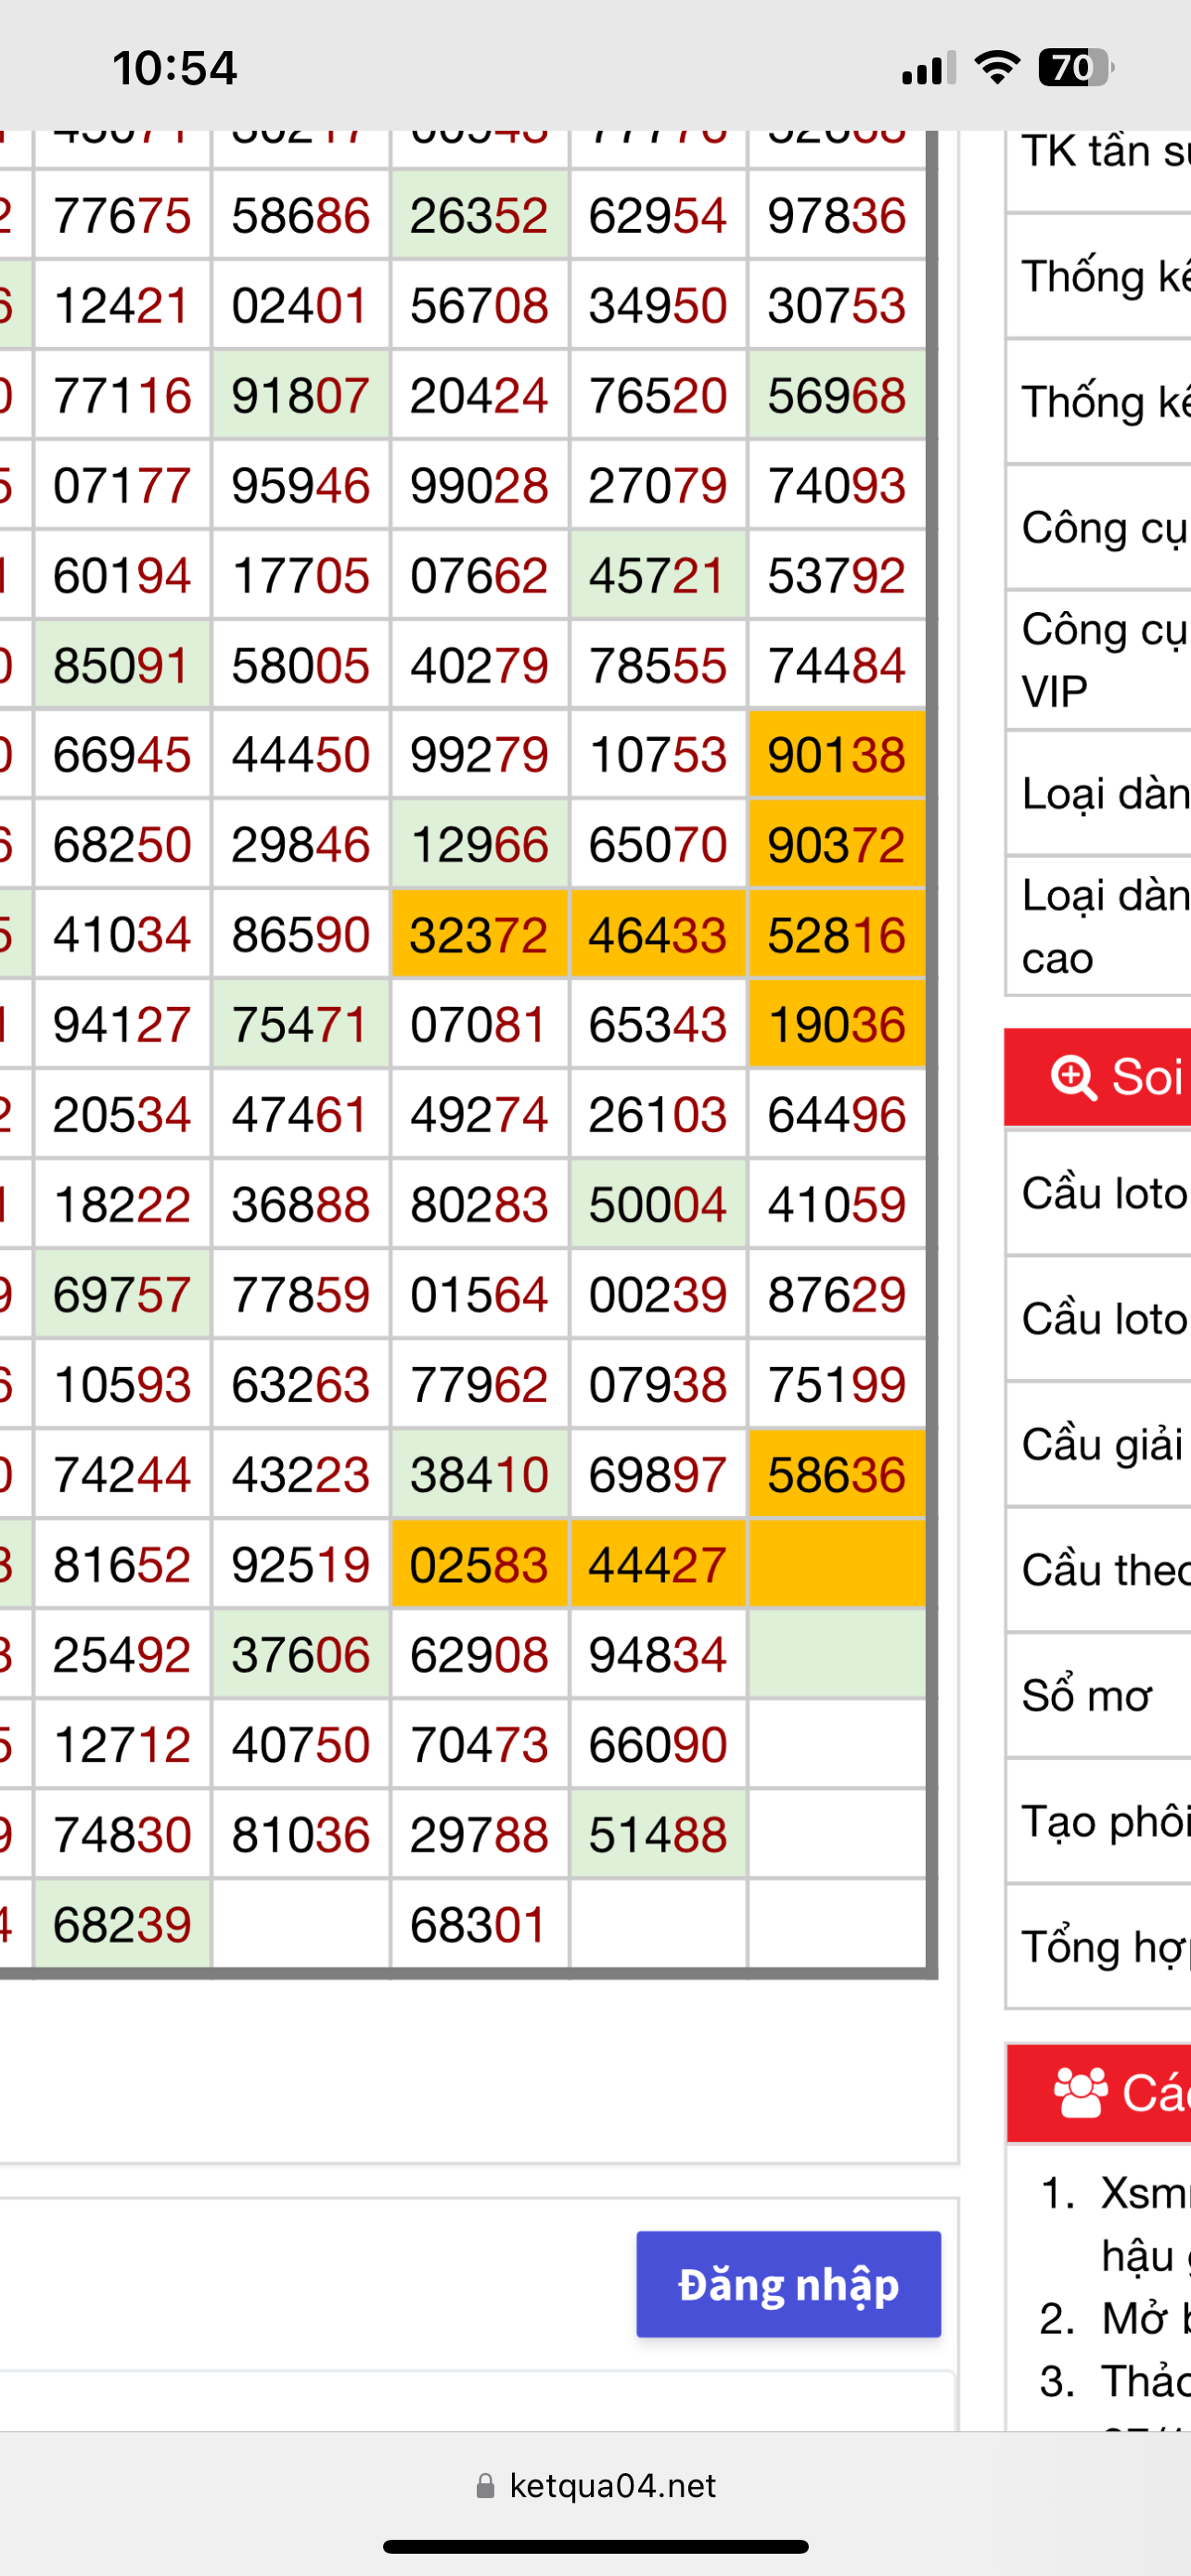
Task: Open the Loại dàn cao sidebar item
Action: (x=1098, y=926)
